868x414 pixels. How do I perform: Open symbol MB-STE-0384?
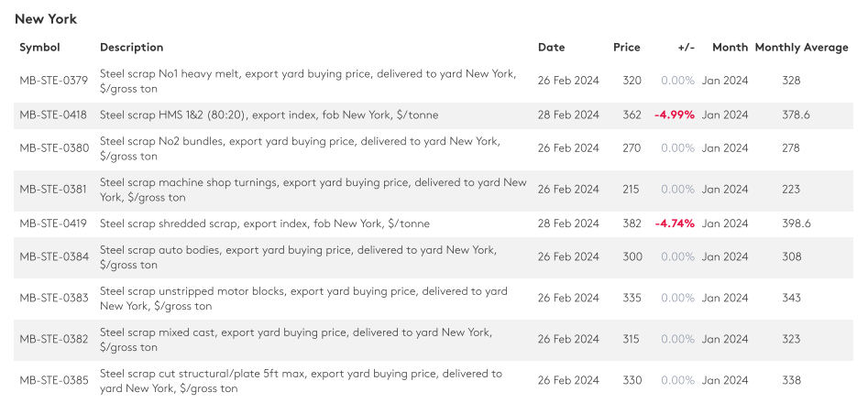click(x=54, y=257)
